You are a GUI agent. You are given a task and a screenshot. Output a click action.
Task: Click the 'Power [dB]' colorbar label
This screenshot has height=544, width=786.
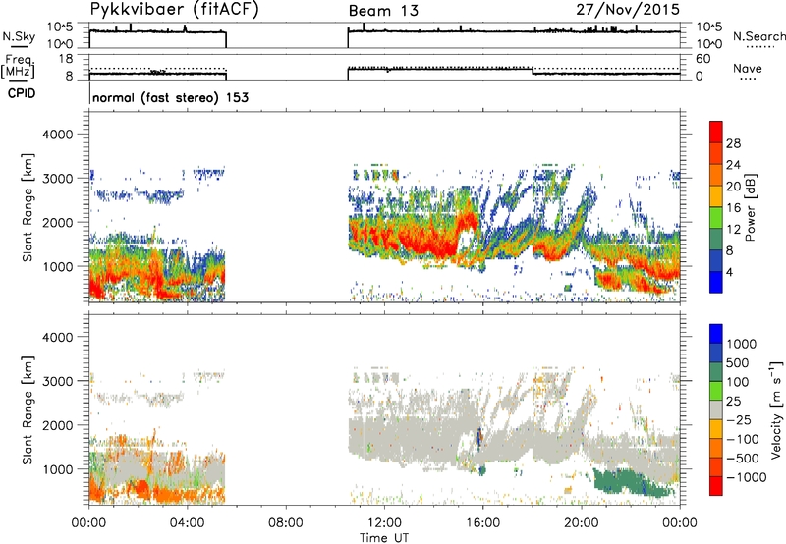tap(751, 207)
